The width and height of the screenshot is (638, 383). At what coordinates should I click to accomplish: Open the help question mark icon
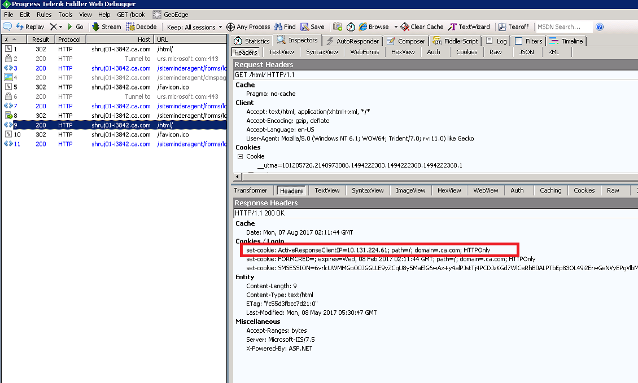click(x=600, y=27)
